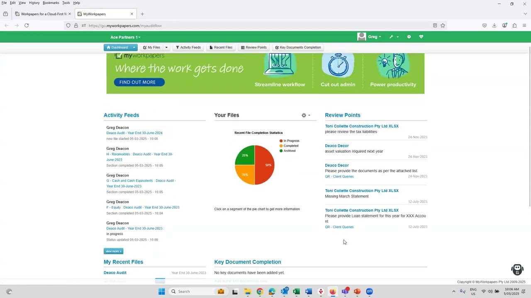Click the heartbeat health icon in green header
The height and width of the screenshot is (298, 531).
point(421,37)
